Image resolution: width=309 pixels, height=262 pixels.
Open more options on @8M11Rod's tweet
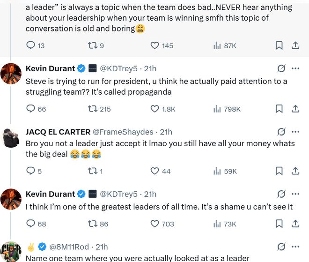[295, 247]
